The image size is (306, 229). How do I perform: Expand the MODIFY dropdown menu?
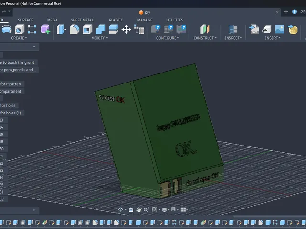coord(99,38)
